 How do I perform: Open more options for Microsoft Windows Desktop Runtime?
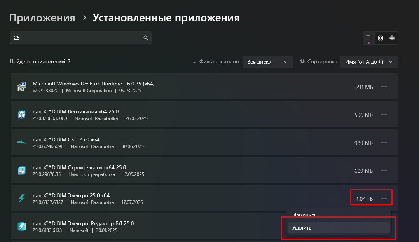coord(384,87)
